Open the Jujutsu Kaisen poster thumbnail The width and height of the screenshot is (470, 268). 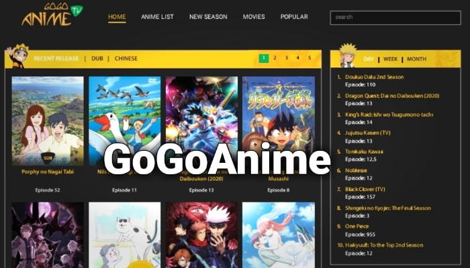(201, 235)
